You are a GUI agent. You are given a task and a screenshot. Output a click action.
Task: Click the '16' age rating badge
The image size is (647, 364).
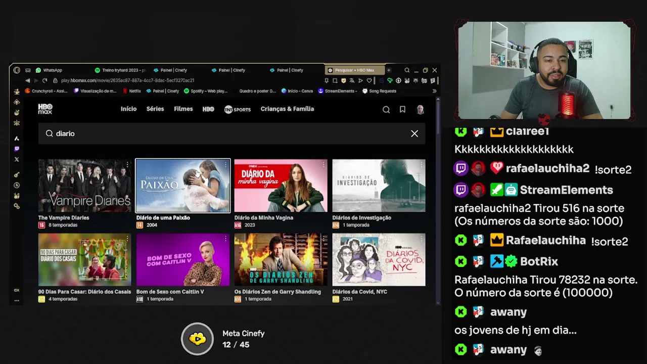point(41,225)
